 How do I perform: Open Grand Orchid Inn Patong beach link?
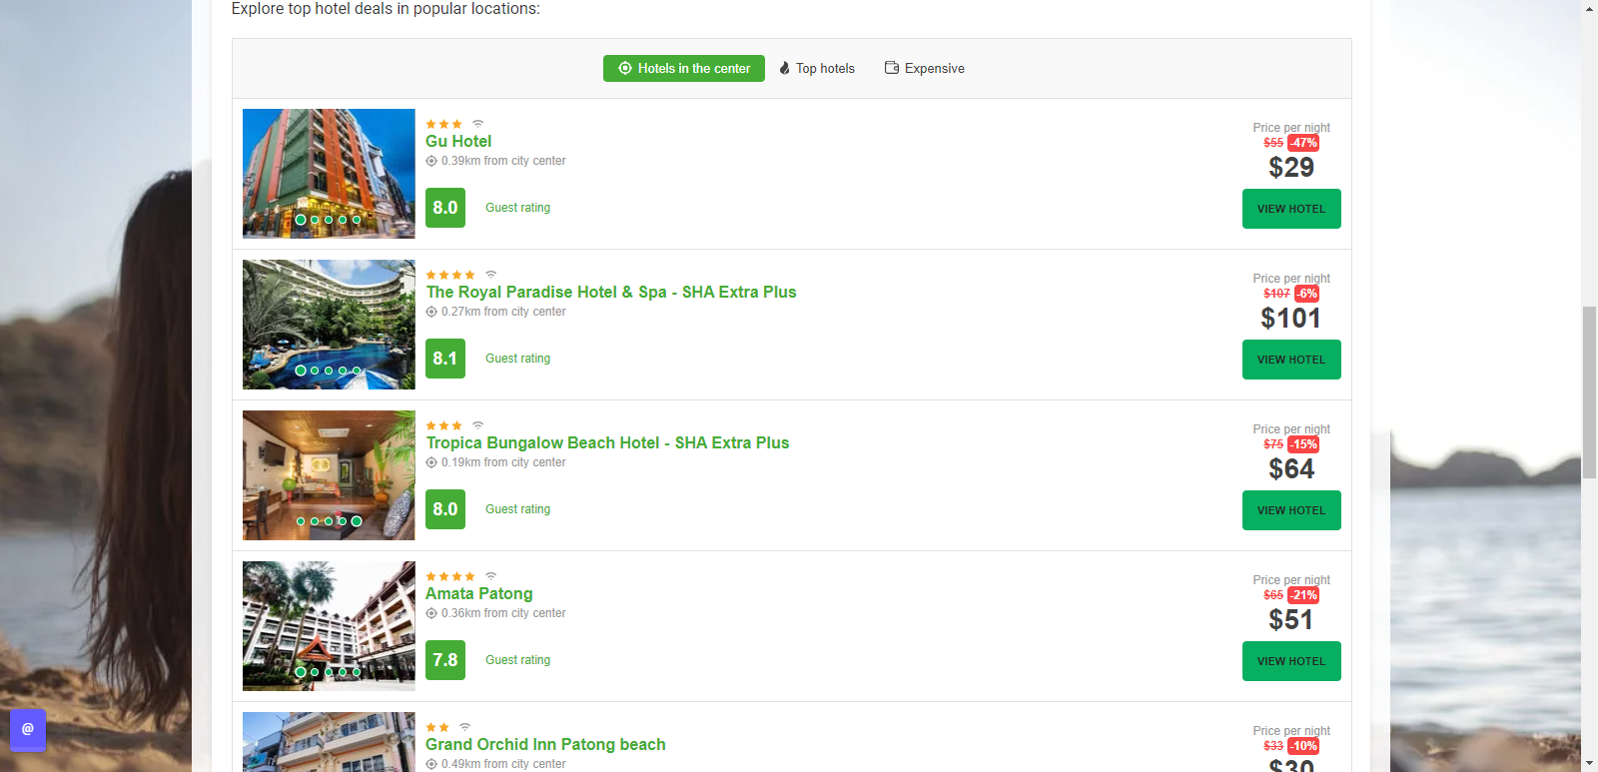click(x=545, y=745)
